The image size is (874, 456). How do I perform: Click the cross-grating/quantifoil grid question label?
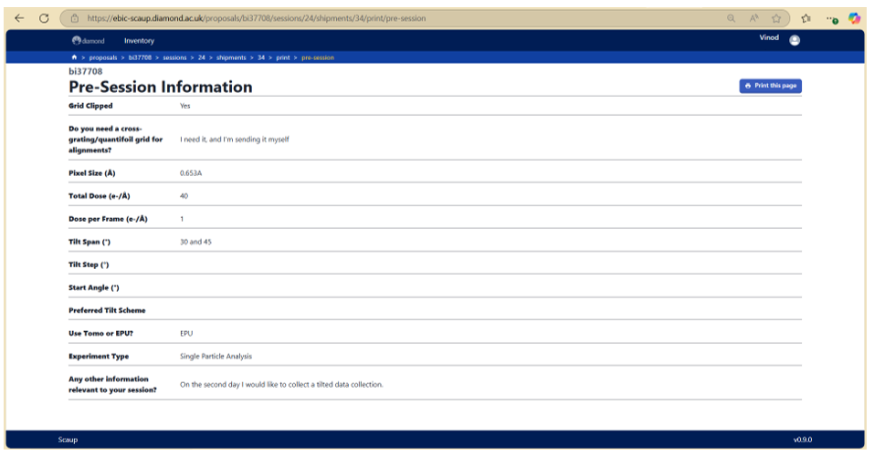click(115, 140)
